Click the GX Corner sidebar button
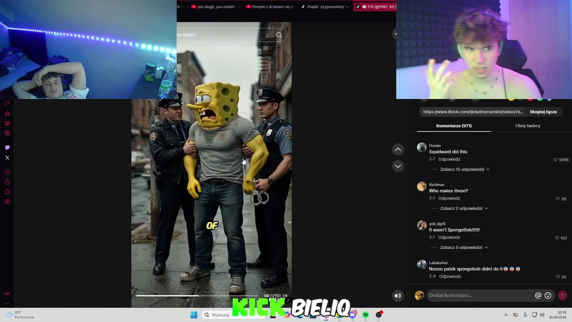The width and height of the screenshot is (572, 322). pos(7,293)
